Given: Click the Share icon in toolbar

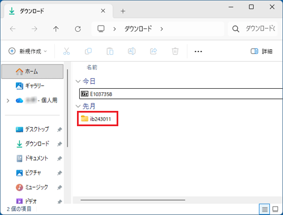Looking at the screenshot, I should coord(153,51).
